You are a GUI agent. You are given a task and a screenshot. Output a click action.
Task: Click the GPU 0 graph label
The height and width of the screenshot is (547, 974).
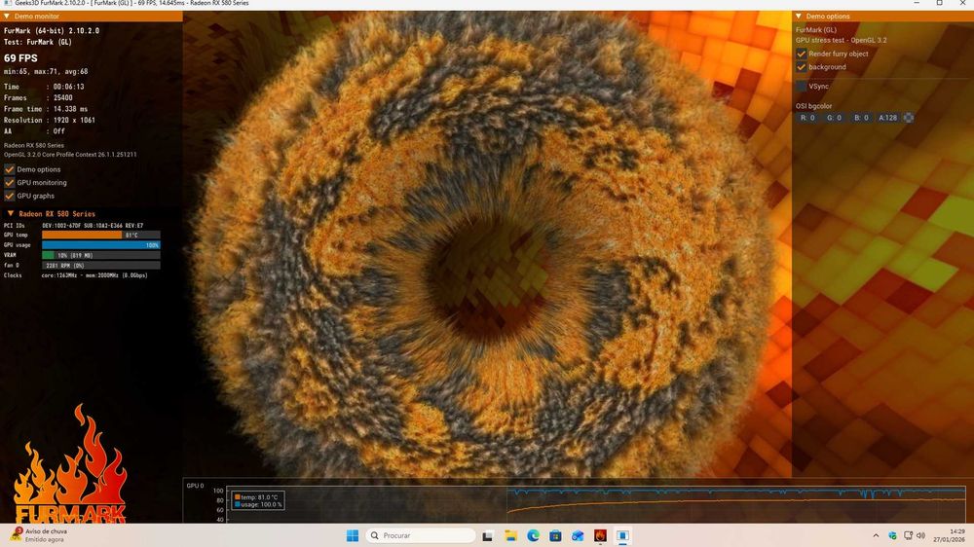pos(195,486)
